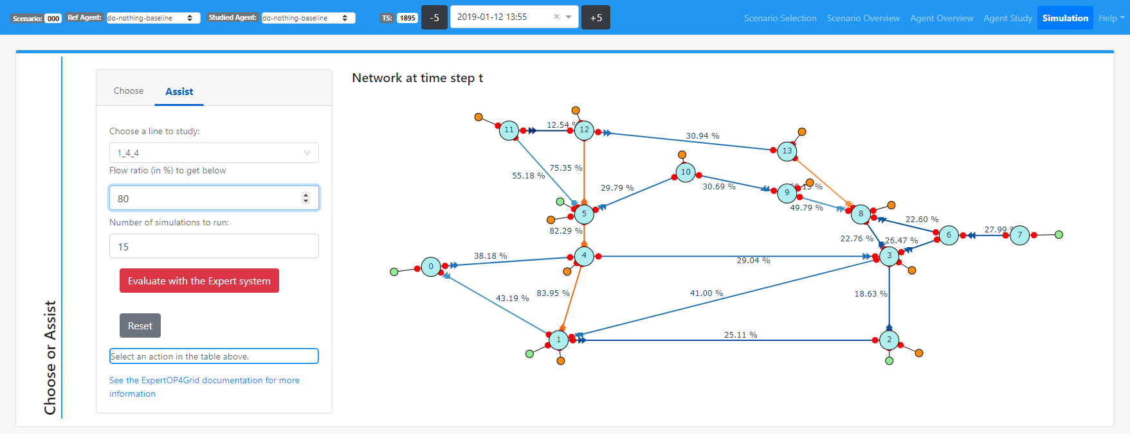Image resolution: width=1130 pixels, height=434 pixels.
Task: Click the 43.19 % line flow label
Action: click(513, 298)
